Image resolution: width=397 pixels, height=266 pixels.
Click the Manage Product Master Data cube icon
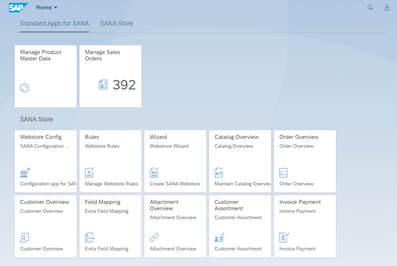(24, 88)
